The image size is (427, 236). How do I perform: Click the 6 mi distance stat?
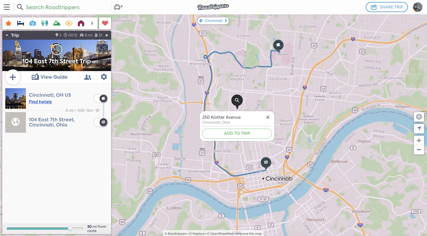click(86, 35)
